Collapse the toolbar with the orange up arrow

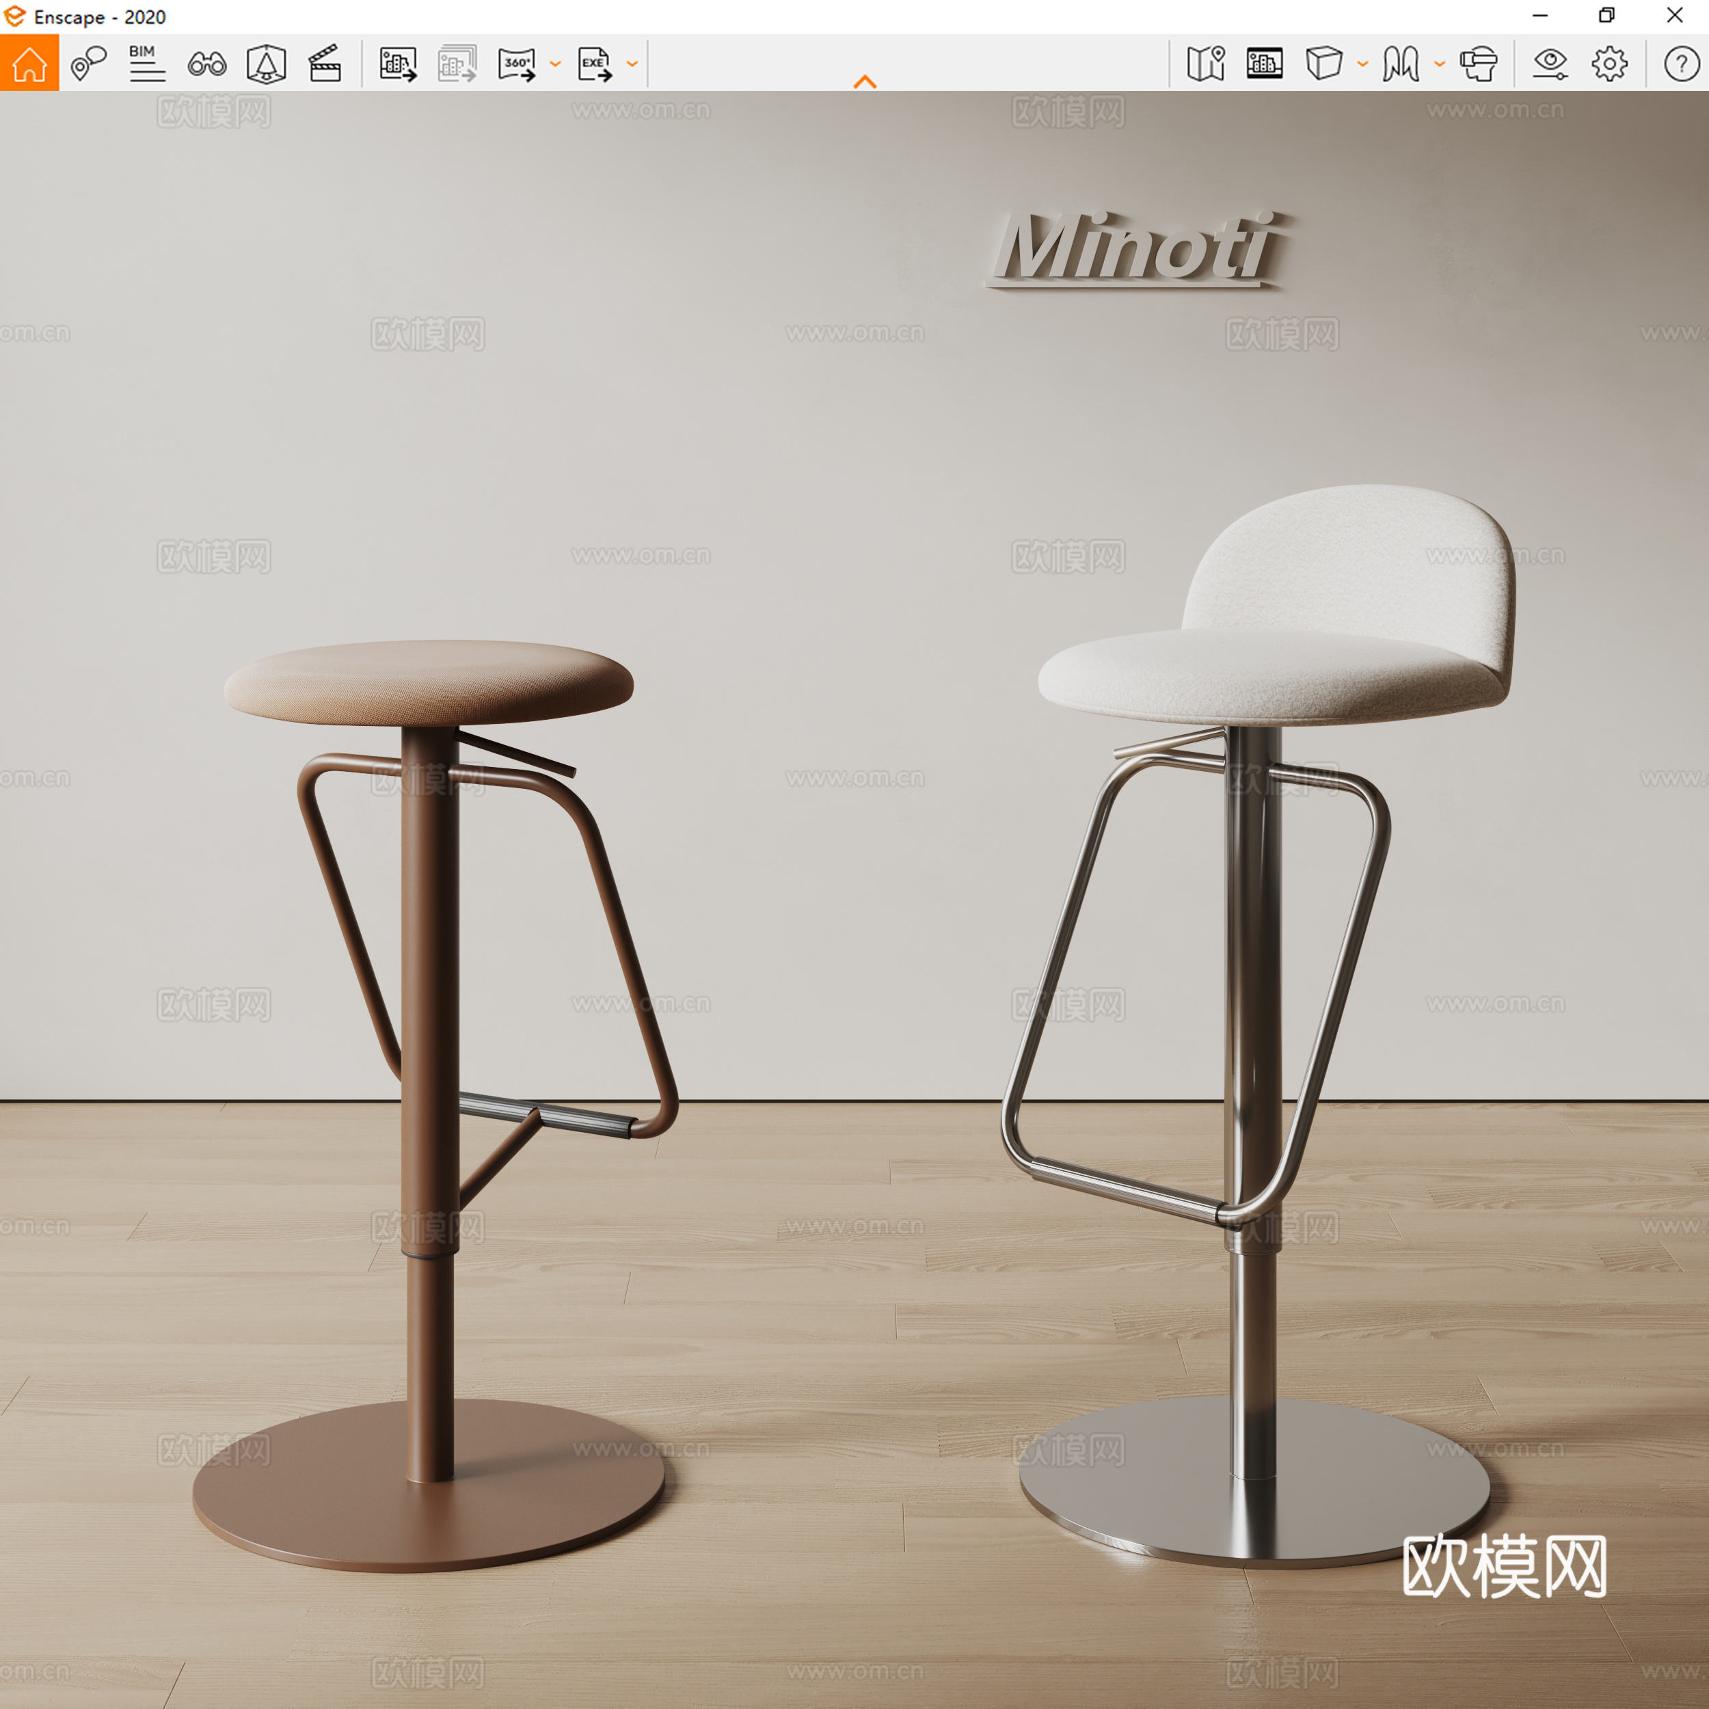pyautogui.click(x=865, y=81)
